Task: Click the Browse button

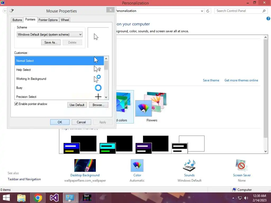Action: [x=98, y=105]
